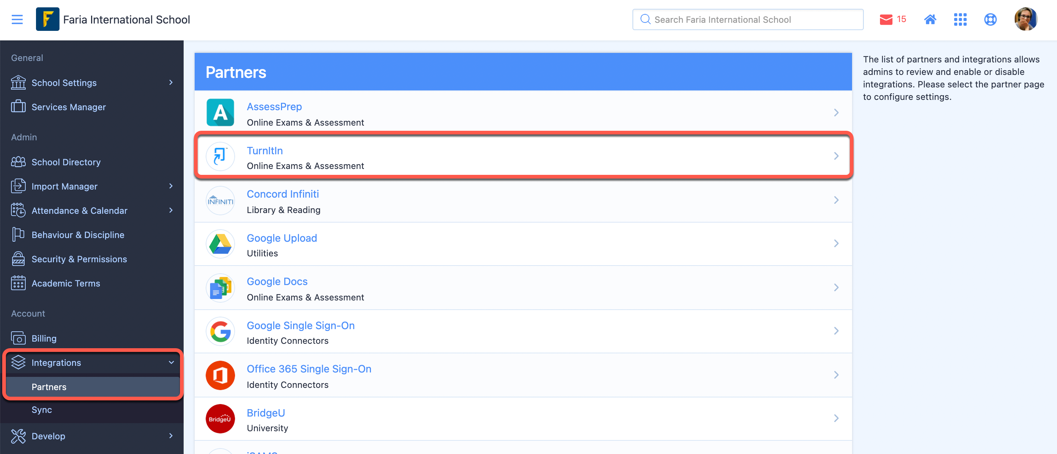This screenshot has height=454, width=1057.
Task: Open the mail inbox envelope icon
Action: click(886, 19)
